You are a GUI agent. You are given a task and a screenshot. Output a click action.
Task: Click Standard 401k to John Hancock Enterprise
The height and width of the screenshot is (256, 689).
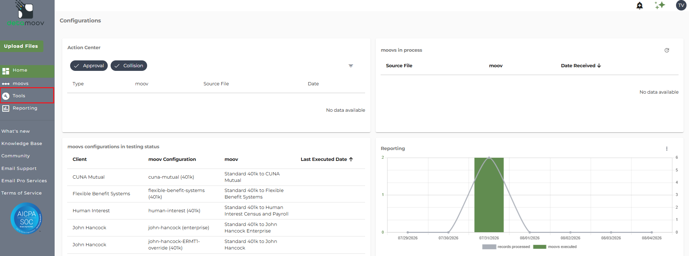click(251, 228)
